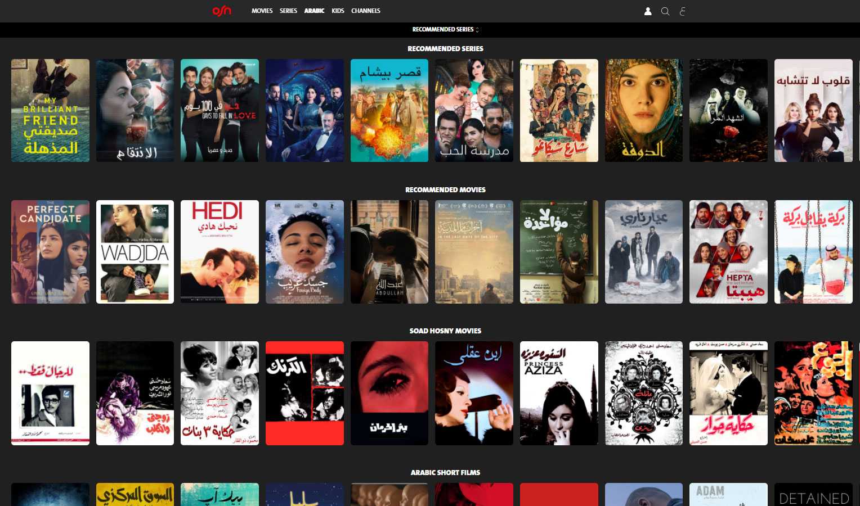This screenshot has width=860, height=506.
Task: Open the Detained short film thumbnail
Action: click(x=813, y=495)
